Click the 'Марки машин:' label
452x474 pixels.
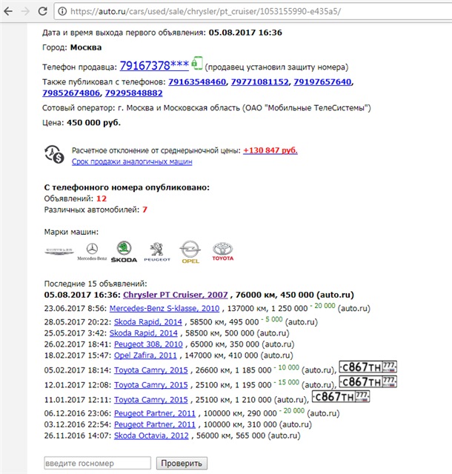point(71,232)
